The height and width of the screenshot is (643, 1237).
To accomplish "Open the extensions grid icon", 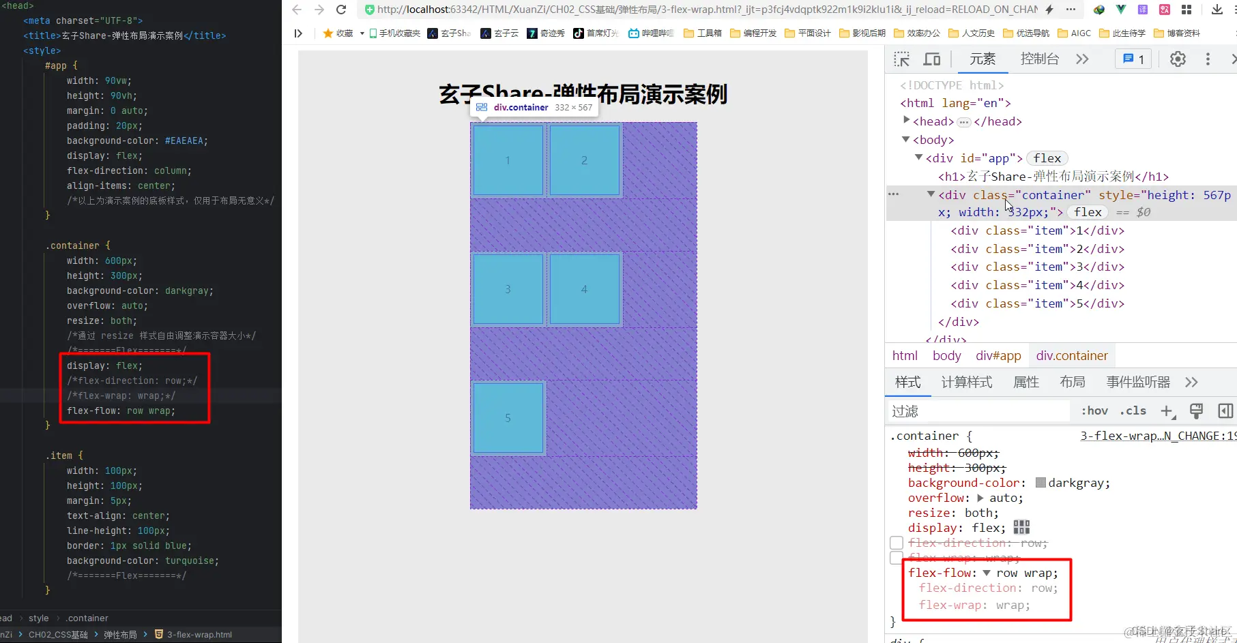I will click(1187, 10).
